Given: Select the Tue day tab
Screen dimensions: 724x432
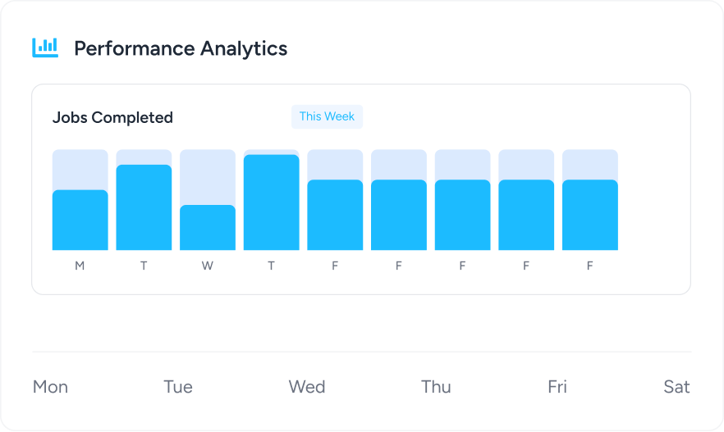Looking at the screenshot, I should point(178,387).
